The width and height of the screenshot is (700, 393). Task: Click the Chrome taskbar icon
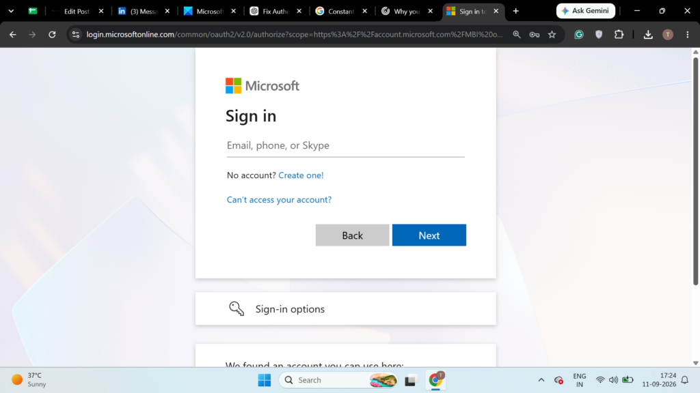pos(435,380)
